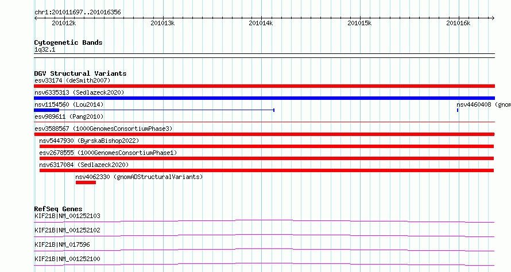
Task: Click the 201016k ruler position label
Action: tap(458, 23)
